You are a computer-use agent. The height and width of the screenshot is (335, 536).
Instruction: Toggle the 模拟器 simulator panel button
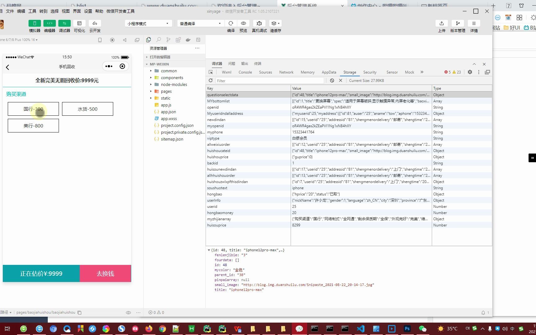click(34, 23)
